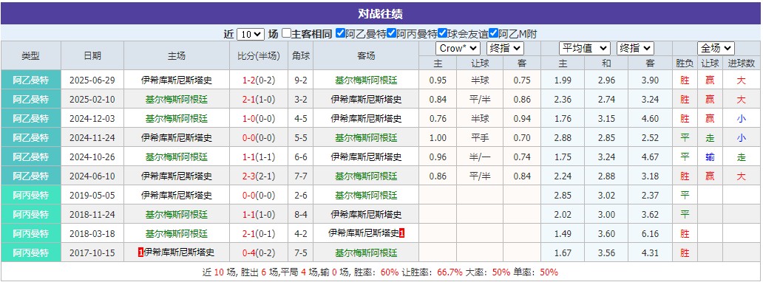
Task: Click the away team 伊希库斯尼斯塔史 on 2024-10-26 row
Action: (x=366, y=157)
